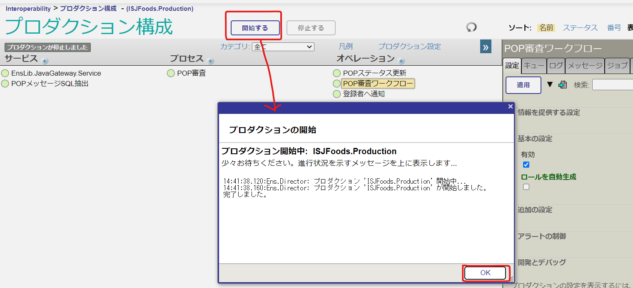Click status indicator beside POPステータス更新

click(337, 73)
